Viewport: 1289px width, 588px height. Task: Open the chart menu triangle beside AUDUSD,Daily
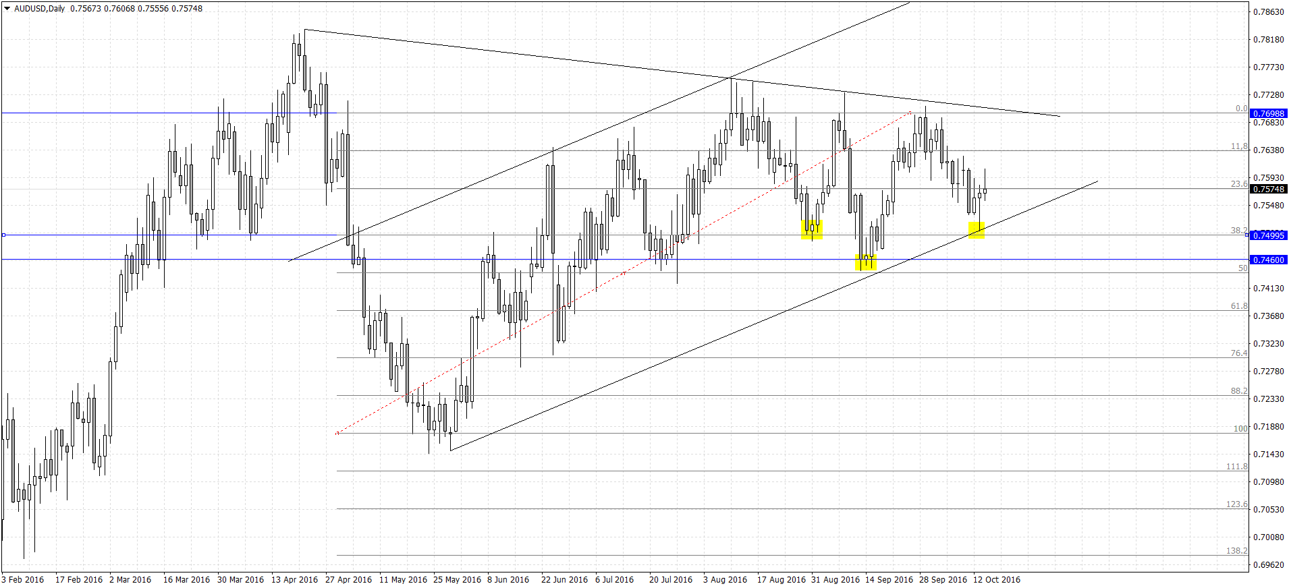coord(7,9)
